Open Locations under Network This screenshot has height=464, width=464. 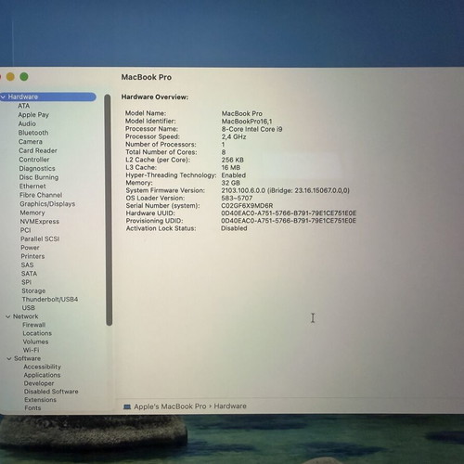coord(37,333)
